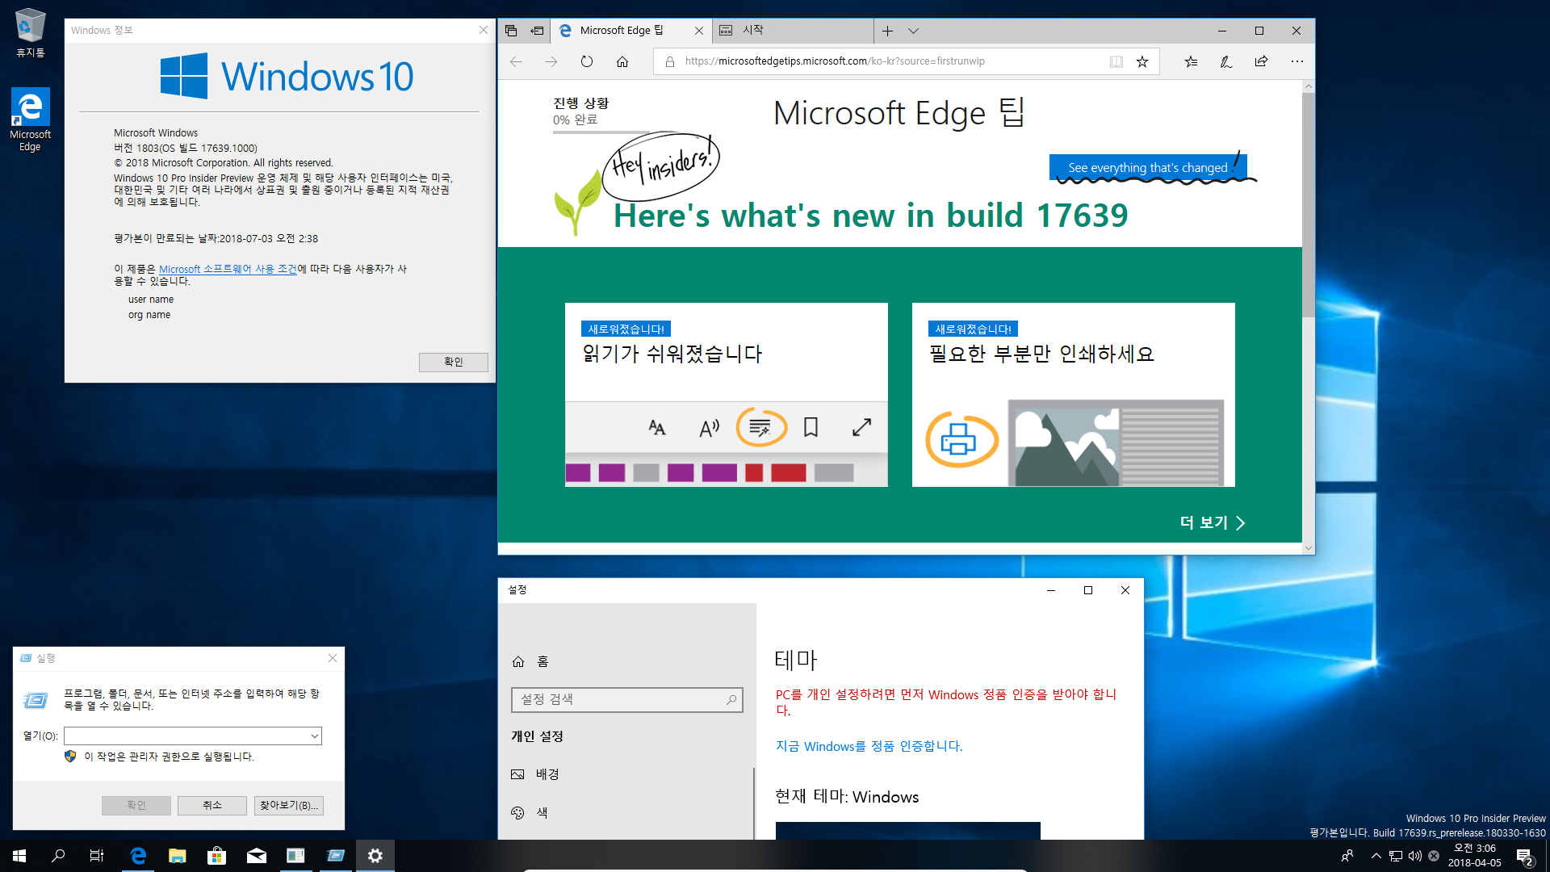Viewport: 1550px width, 872px height.
Task: Click the Edge back navigation arrow
Action: pos(516,61)
